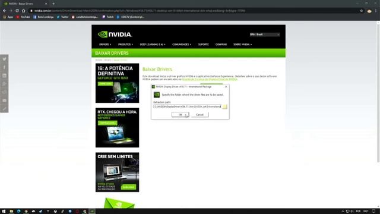Share page via the LinkedIn sidebar icon
This screenshot has height=214, width=380.
[4, 75]
